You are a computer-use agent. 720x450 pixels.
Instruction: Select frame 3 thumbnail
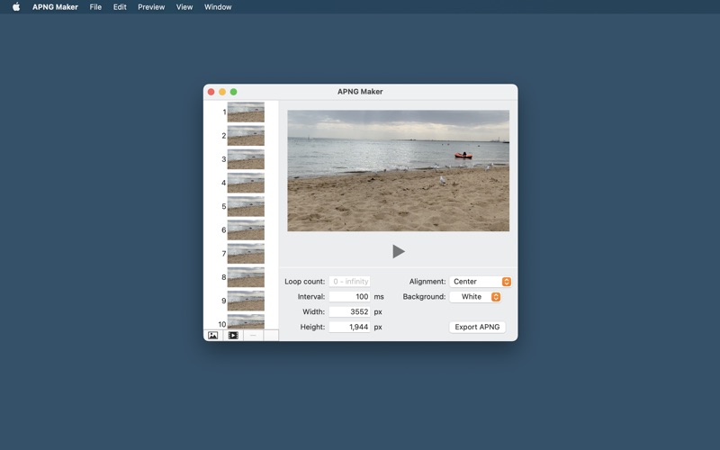(246, 159)
